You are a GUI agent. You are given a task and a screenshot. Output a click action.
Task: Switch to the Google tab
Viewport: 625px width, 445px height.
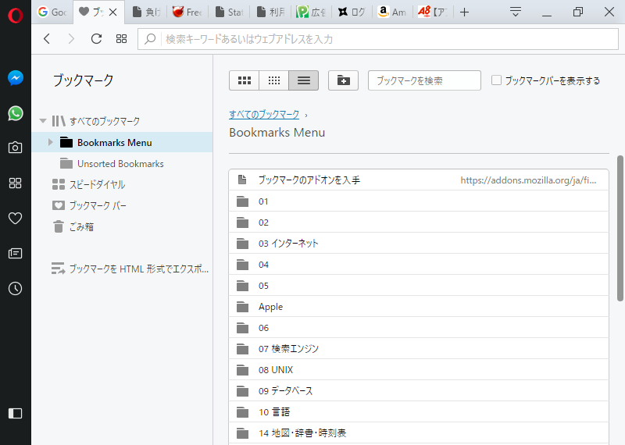tap(52, 12)
